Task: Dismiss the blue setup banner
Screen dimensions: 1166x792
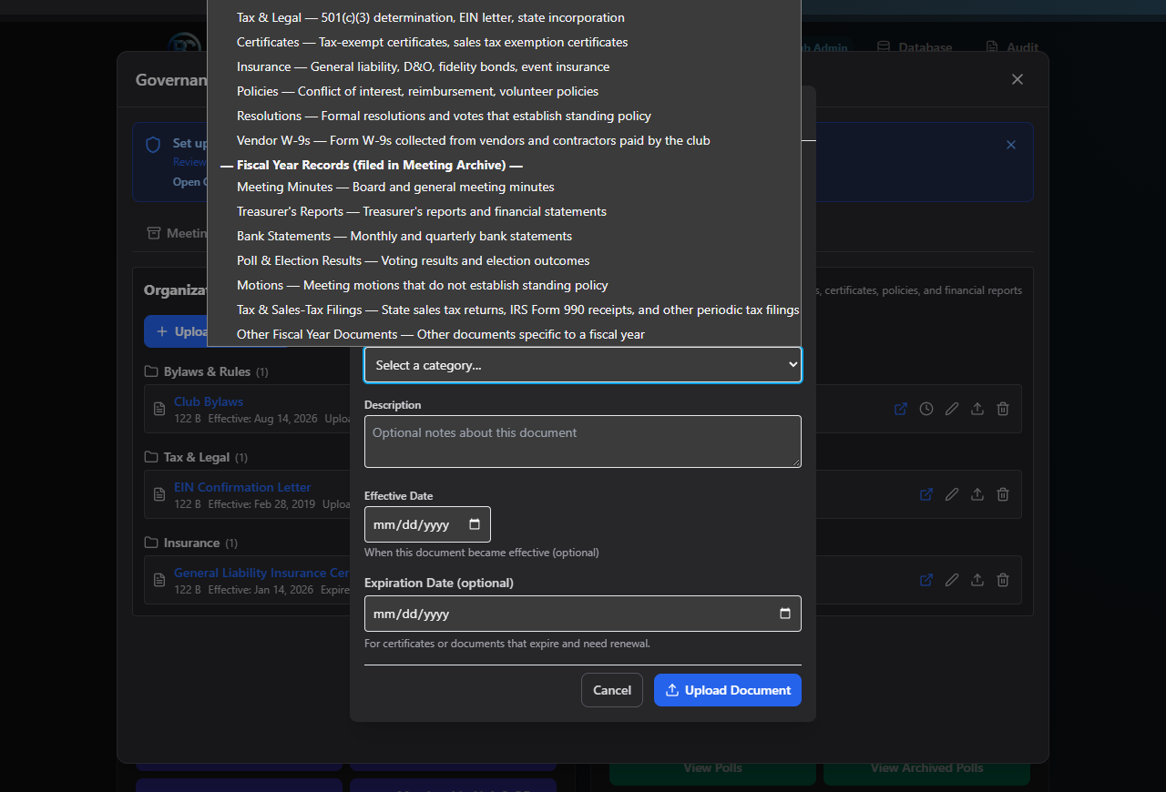Action: pos(1011,145)
